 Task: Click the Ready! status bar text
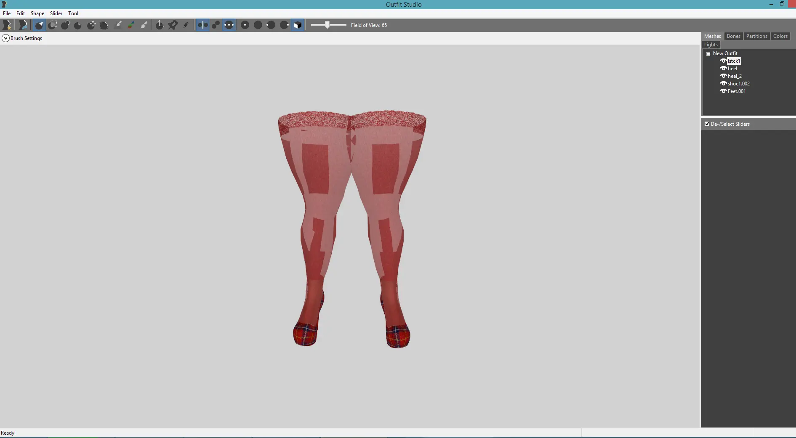pyautogui.click(x=8, y=433)
